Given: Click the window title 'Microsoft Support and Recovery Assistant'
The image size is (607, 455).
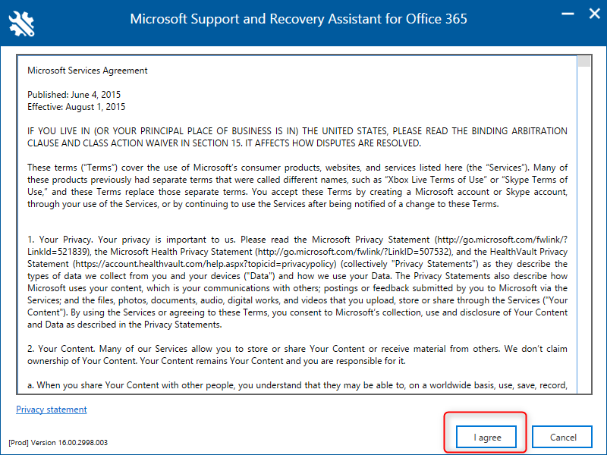Looking at the screenshot, I should coord(298,19).
